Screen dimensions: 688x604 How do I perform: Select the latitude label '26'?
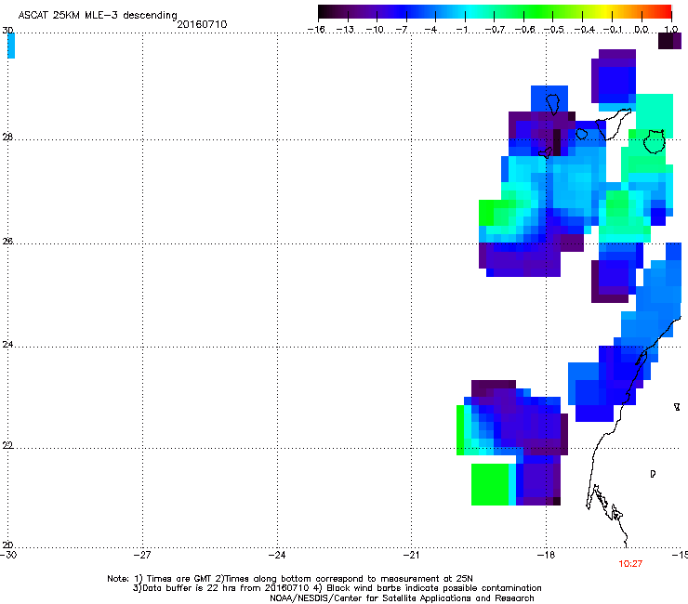point(7,241)
